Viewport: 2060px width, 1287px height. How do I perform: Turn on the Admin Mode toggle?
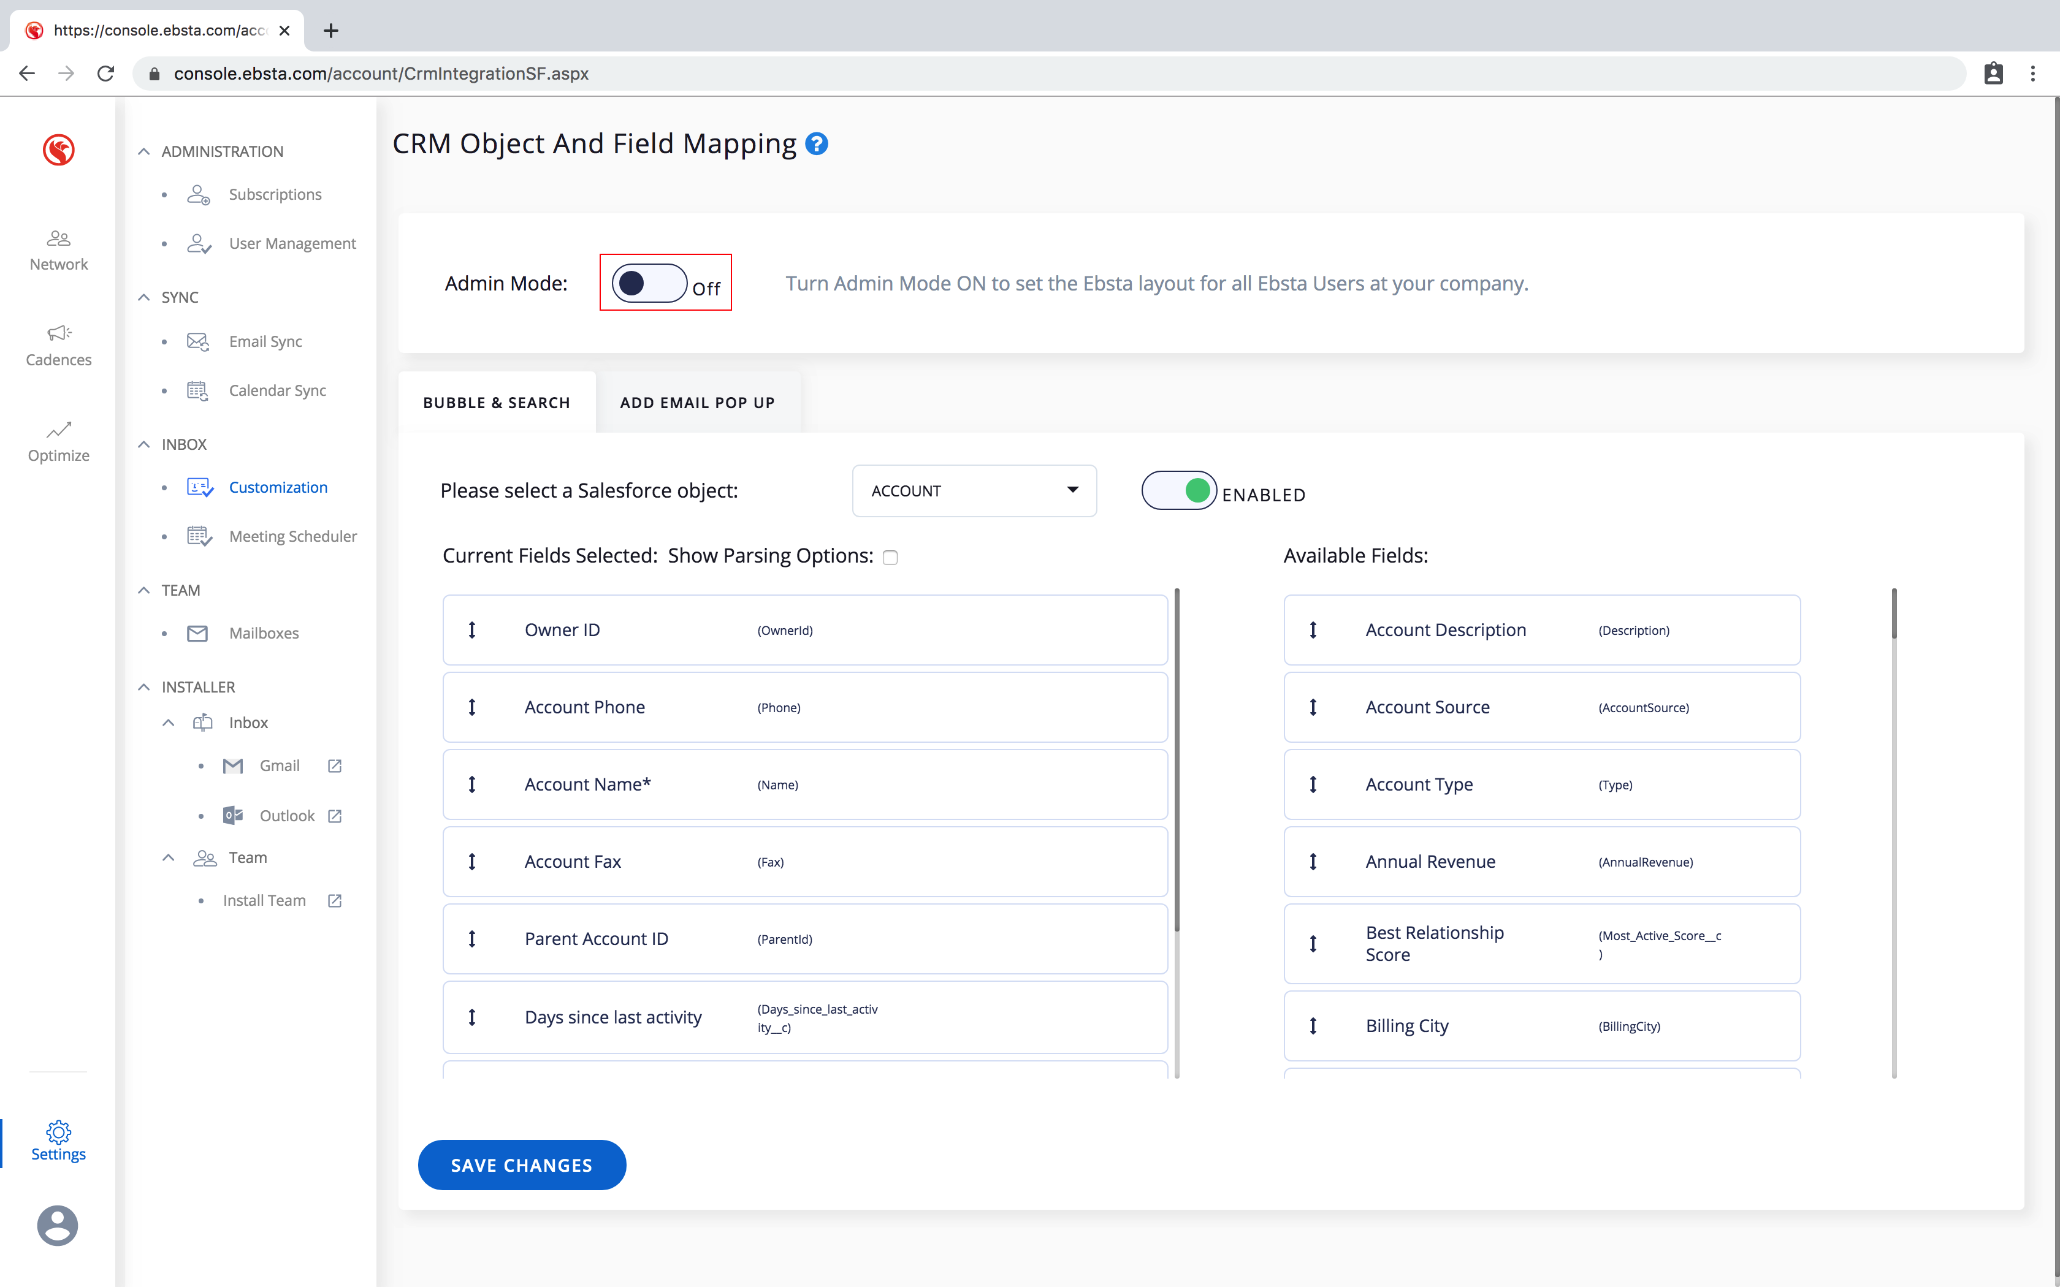[x=649, y=283]
